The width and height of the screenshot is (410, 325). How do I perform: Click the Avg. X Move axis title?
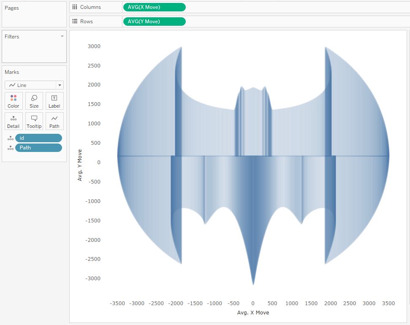pyautogui.click(x=253, y=312)
